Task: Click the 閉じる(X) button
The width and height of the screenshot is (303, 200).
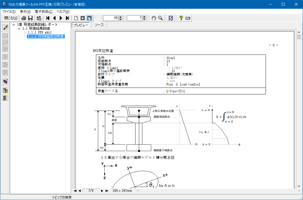Action: point(11,18)
